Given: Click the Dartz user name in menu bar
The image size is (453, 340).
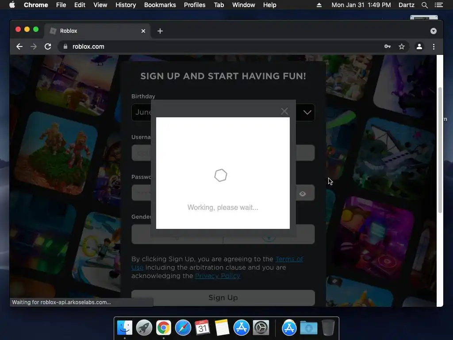Looking at the screenshot, I should click(x=406, y=5).
